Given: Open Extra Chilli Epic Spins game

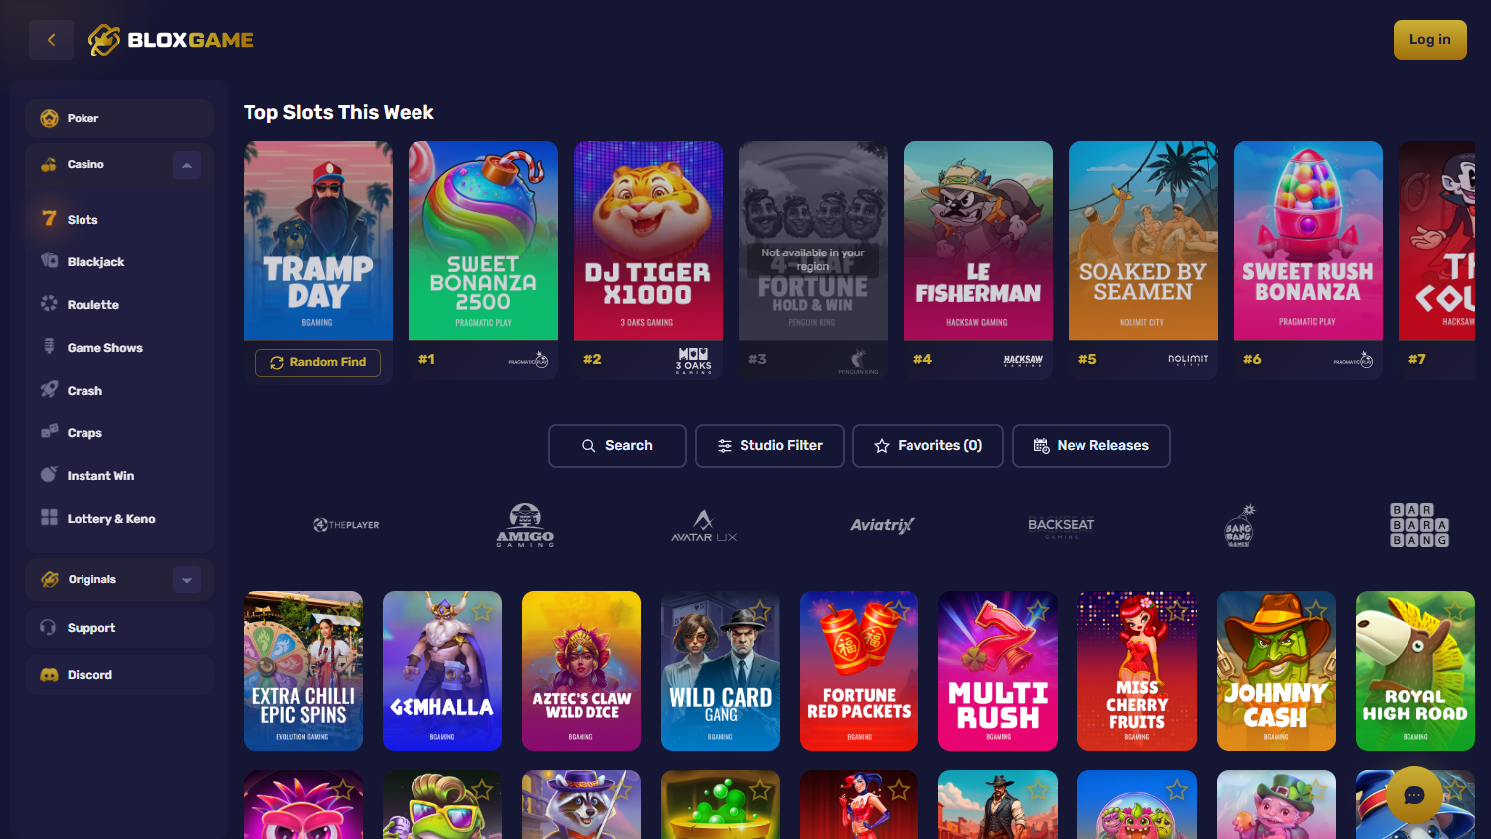Looking at the screenshot, I should (303, 671).
